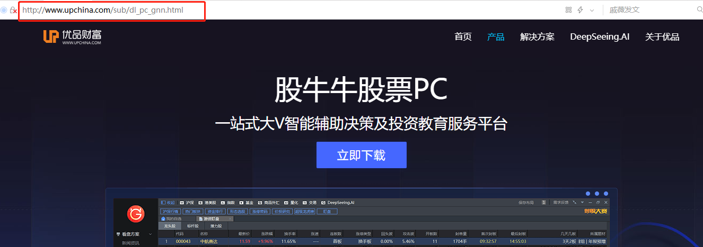The width and height of the screenshot is (703, 247).
Task: Click the 14:55:03 last-seal time cell
Action: tap(519, 241)
